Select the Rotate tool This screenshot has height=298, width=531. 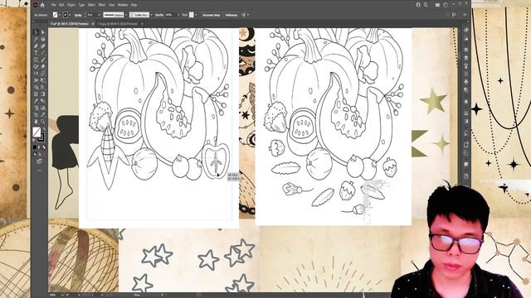coord(37,73)
